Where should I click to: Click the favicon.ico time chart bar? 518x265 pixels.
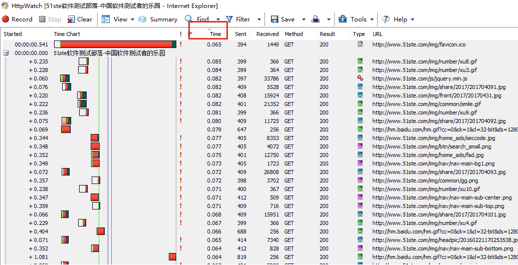tap(115, 44)
